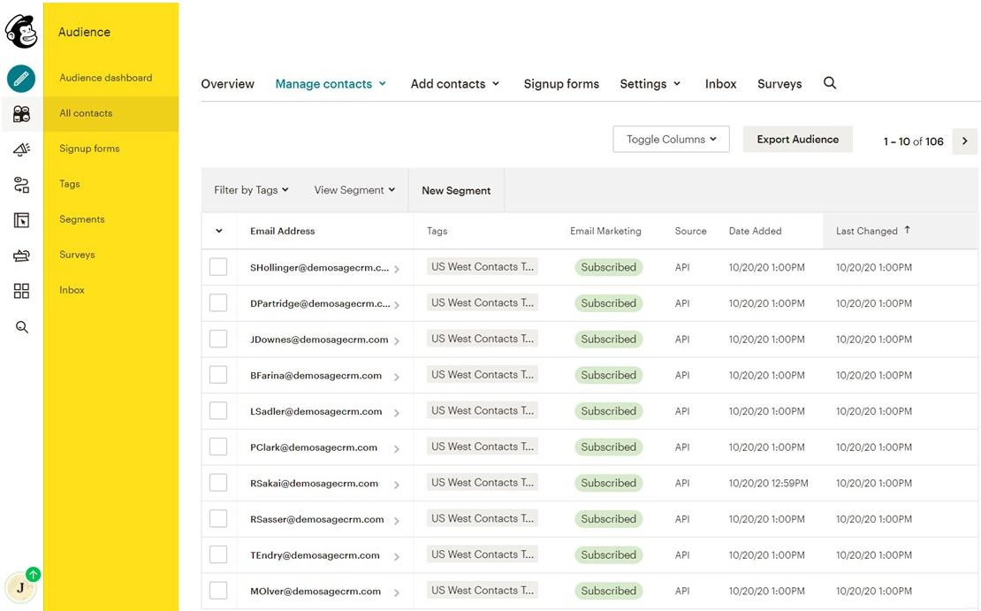
Task: Click the Export Audience button
Action: [x=797, y=140]
